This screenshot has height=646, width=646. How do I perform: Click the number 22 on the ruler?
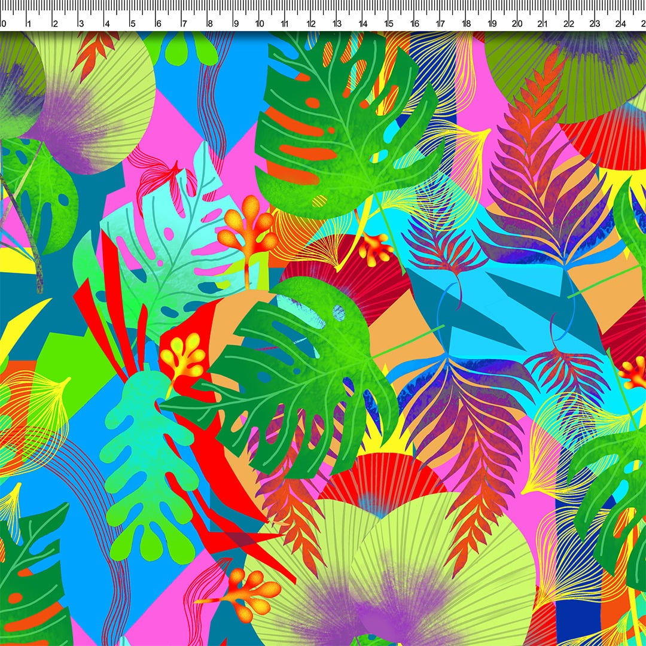[569, 24]
